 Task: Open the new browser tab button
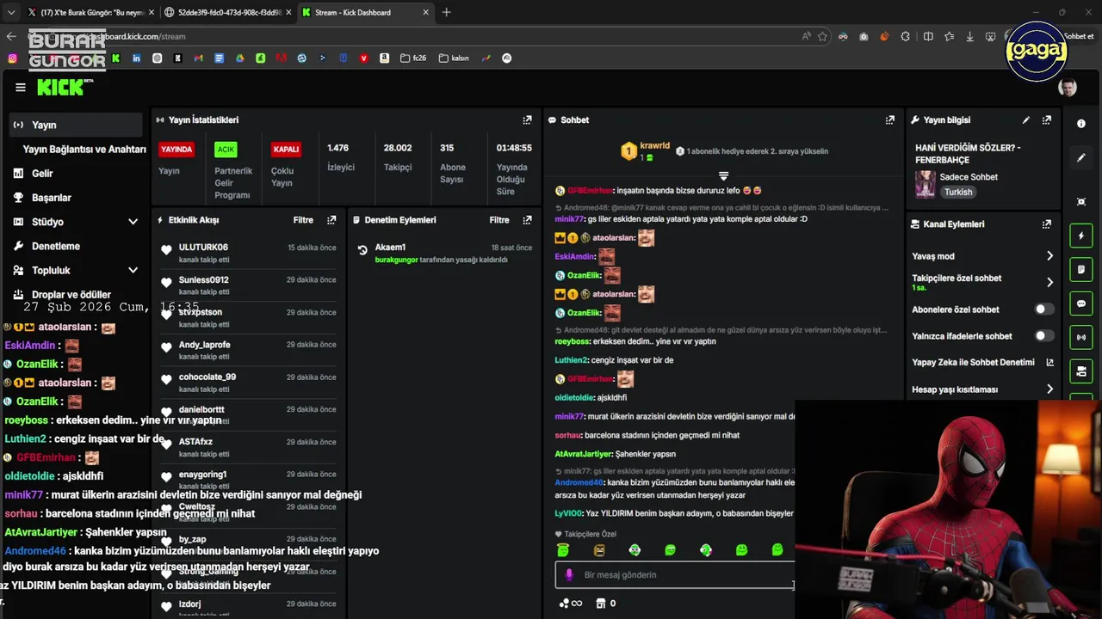coord(446,12)
